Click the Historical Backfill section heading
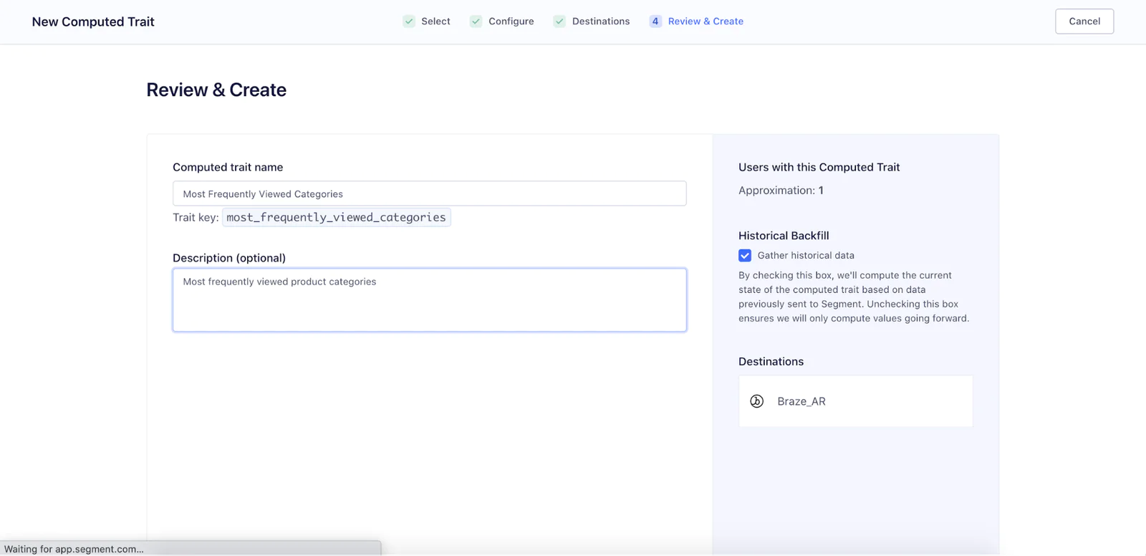 784,236
